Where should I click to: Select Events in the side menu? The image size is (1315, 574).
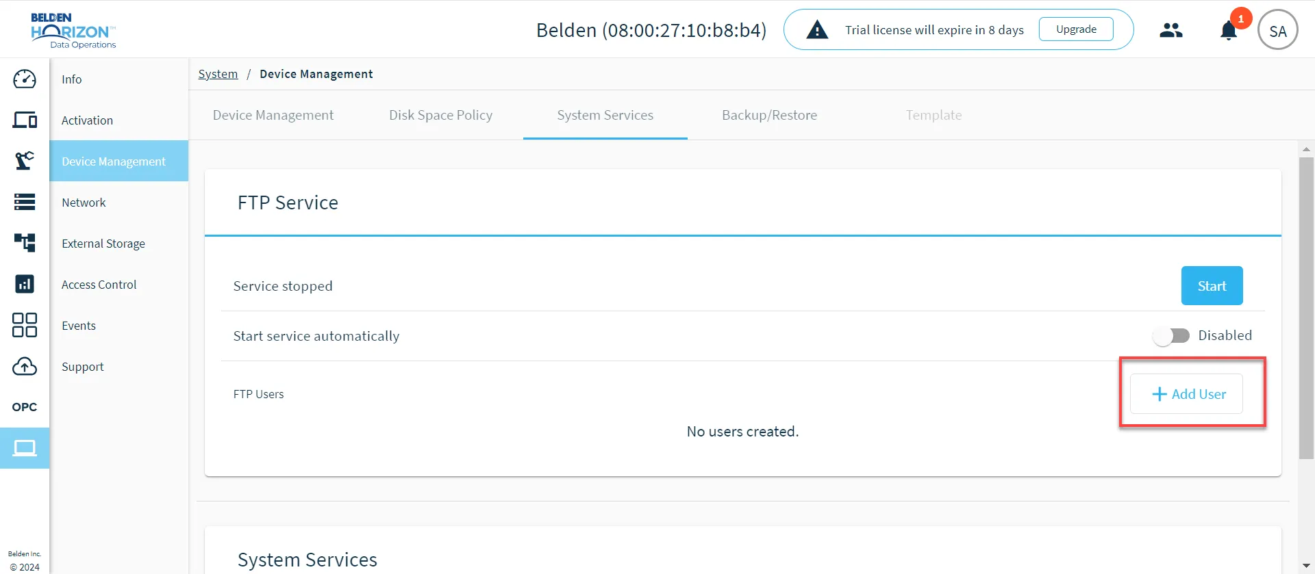coord(119,326)
